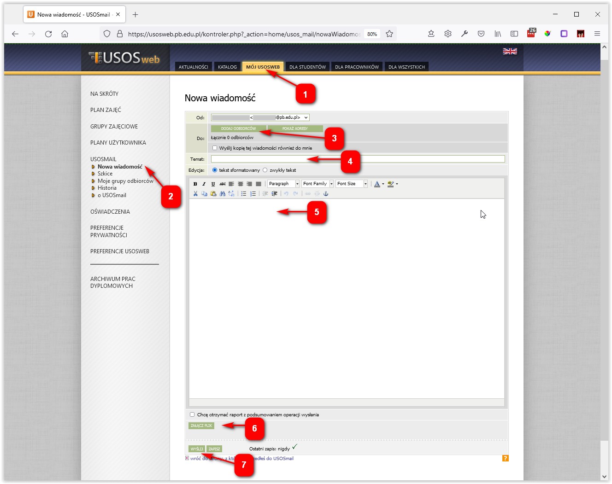This screenshot has width=612, height=484.
Task: Toggle underline formatting in the editor
Action: coord(213,184)
